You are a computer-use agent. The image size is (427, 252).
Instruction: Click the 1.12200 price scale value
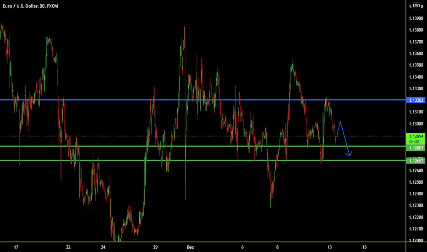point(416,217)
